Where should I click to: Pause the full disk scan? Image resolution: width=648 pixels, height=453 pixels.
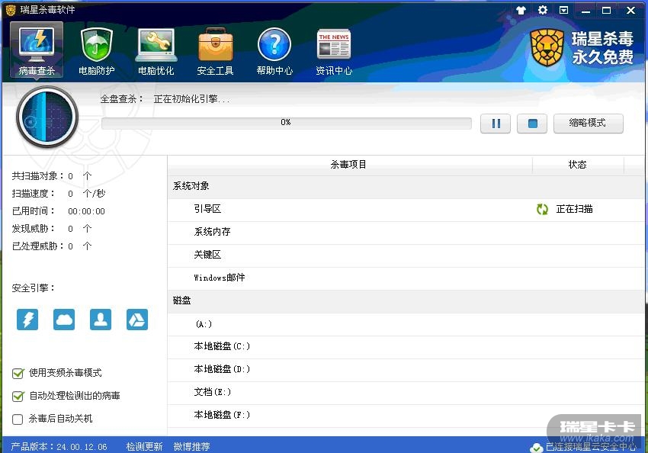tap(496, 124)
